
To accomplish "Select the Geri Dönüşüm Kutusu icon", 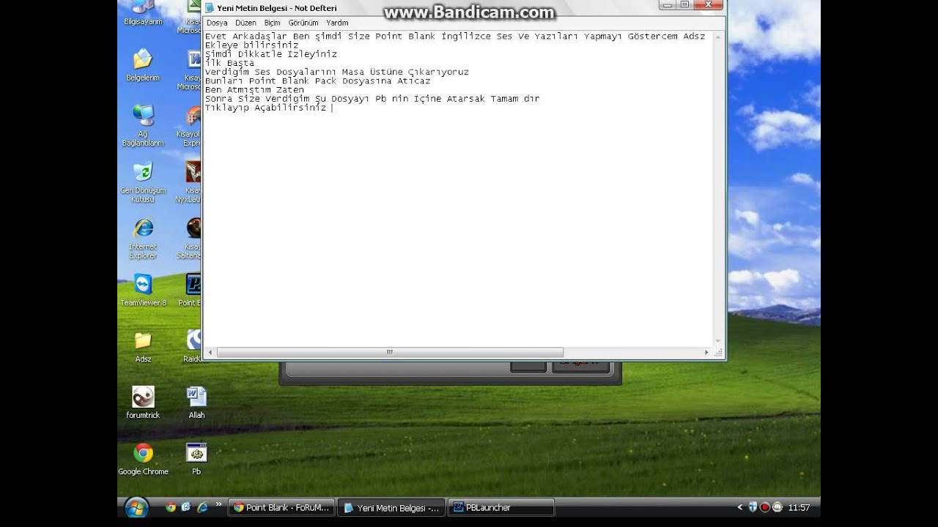I will pyautogui.click(x=143, y=182).
